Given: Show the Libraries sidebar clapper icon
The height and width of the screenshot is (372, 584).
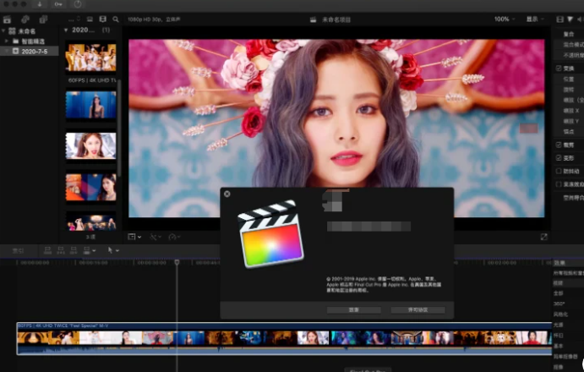Looking at the screenshot, I should click(7, 19).
